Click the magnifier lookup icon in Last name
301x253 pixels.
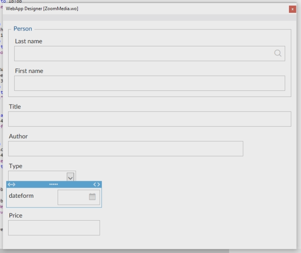point(277,53)
